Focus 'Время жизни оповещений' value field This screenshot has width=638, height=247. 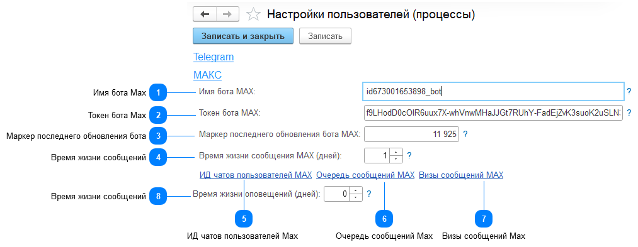coord(336,194)
